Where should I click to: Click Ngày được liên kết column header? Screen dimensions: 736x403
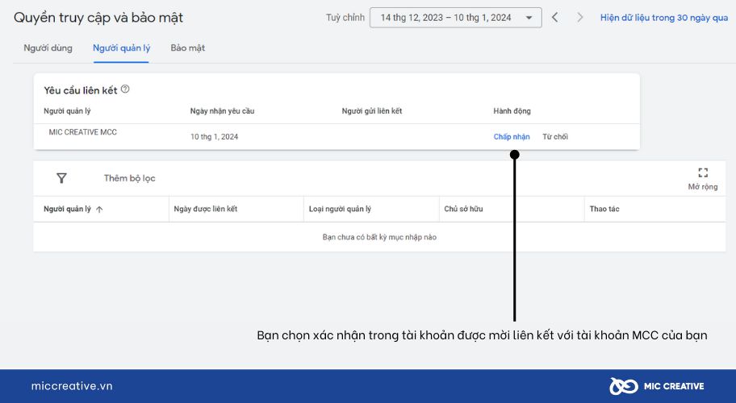[206, 209]
